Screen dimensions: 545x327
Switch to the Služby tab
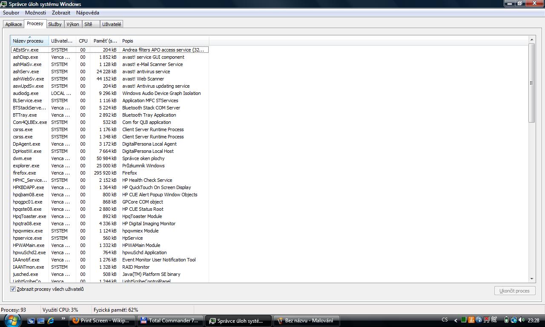point(55,24)
